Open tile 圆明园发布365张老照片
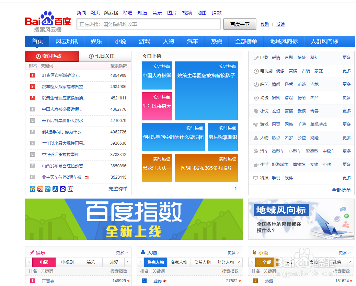Image resolution: width=356 pixels, height=286 pixels. click(x=206, y=168)
